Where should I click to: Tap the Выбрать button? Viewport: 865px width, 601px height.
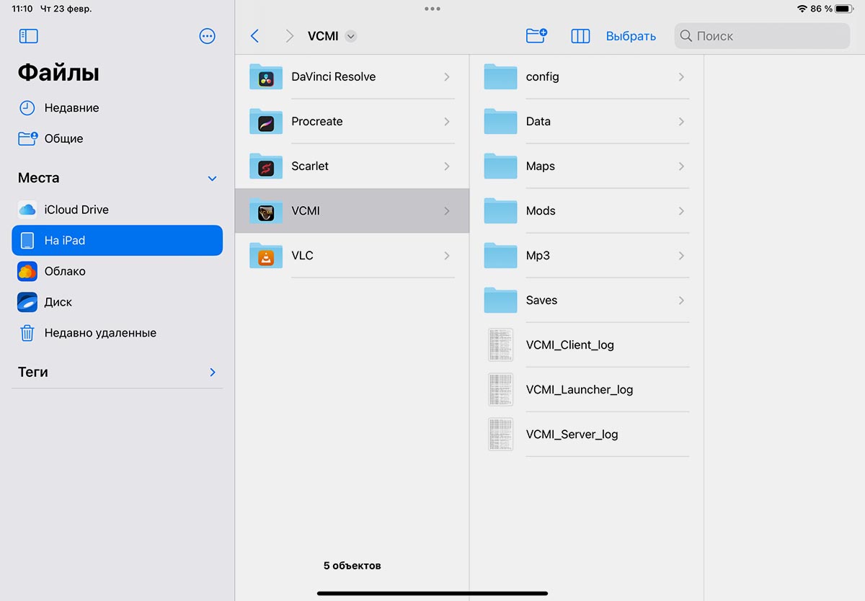click(x=631, y=36)
